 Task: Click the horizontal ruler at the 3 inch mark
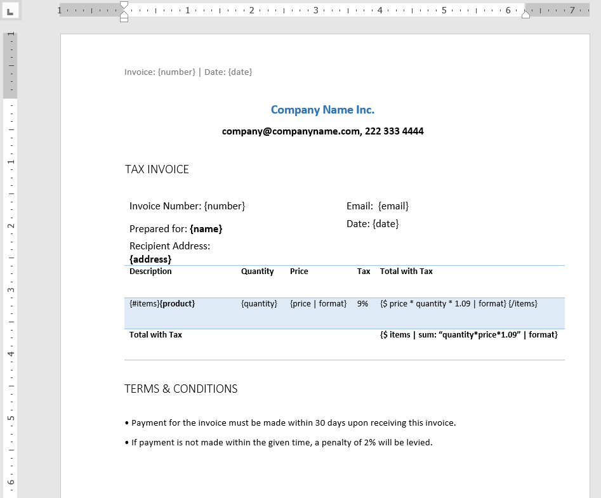click(316, 10)
